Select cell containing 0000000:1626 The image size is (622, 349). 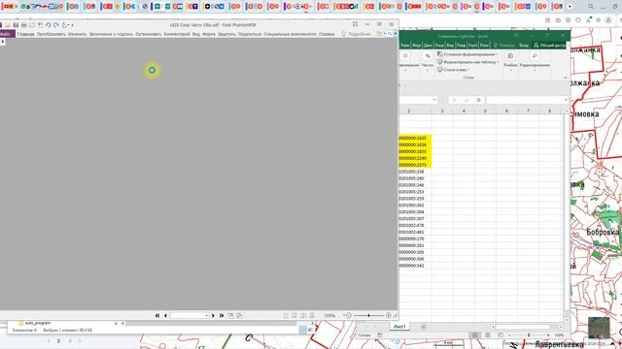(415, 144)
